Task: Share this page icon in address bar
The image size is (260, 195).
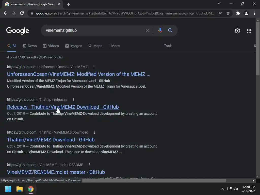Action: click(x=220, y=13)
